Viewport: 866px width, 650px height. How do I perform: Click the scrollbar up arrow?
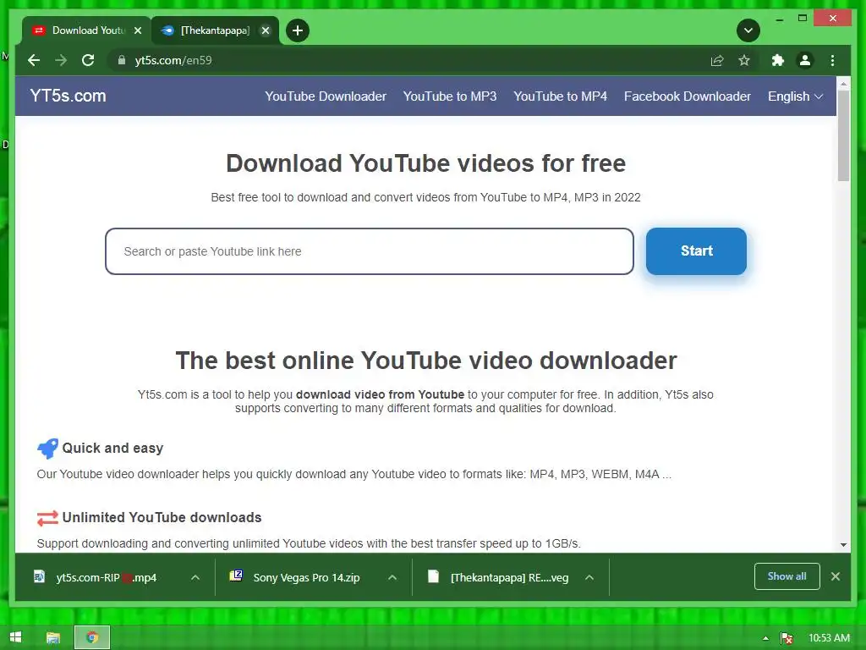[843, 84]
